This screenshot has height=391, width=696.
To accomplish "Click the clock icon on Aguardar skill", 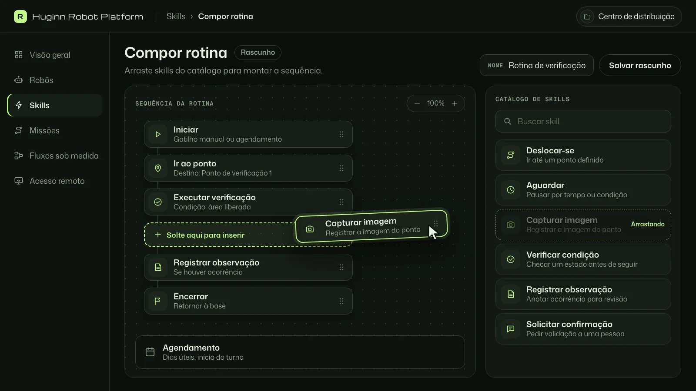I will coord(511,190).
